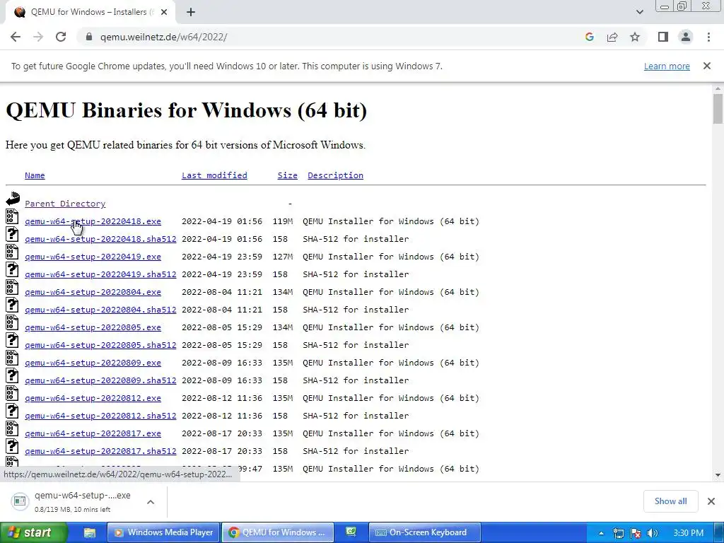The image size is (724, 543).
Task: Open a new browser tab
Action: 191,12
